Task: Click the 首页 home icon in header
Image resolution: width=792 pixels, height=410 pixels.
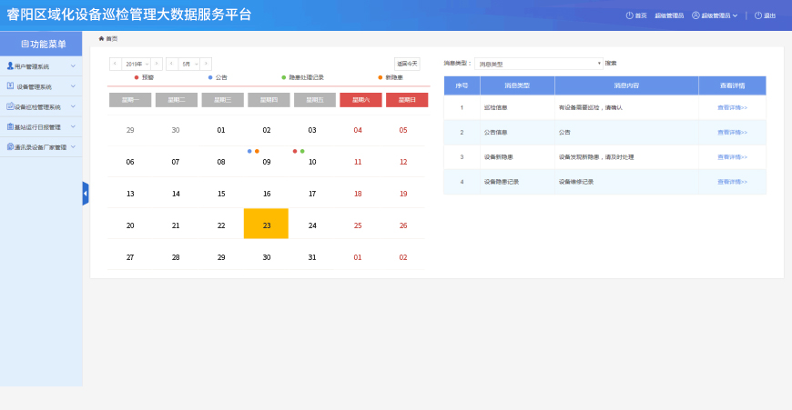Action: (629, 15)
